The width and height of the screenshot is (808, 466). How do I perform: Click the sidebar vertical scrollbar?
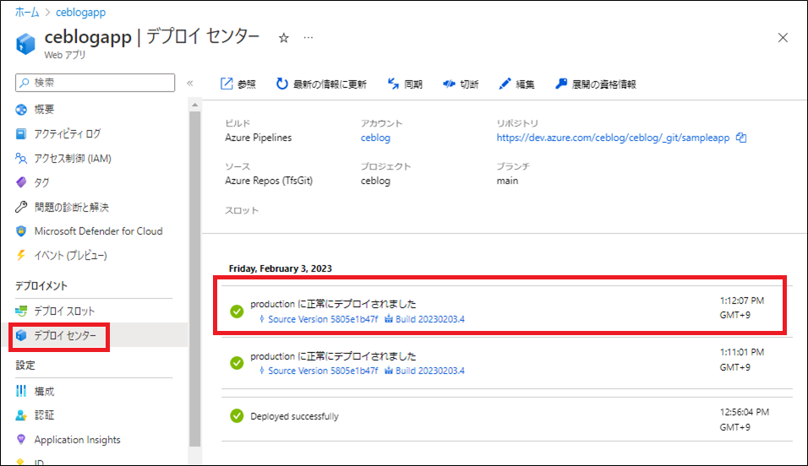point(194,278)
